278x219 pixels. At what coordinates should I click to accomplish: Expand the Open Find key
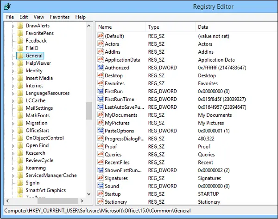coord(13,146)
